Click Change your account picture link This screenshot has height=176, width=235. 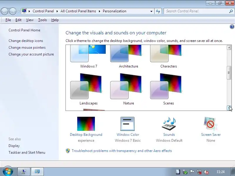(x=31, y=54)
